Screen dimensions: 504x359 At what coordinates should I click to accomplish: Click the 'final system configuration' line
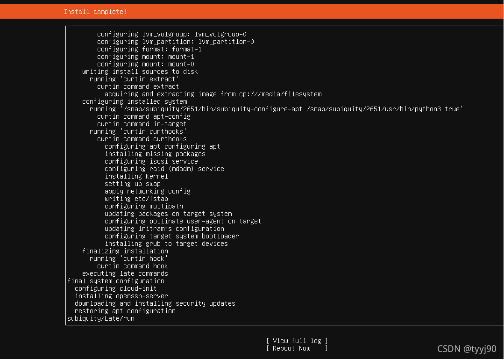(x=116, y=281)
